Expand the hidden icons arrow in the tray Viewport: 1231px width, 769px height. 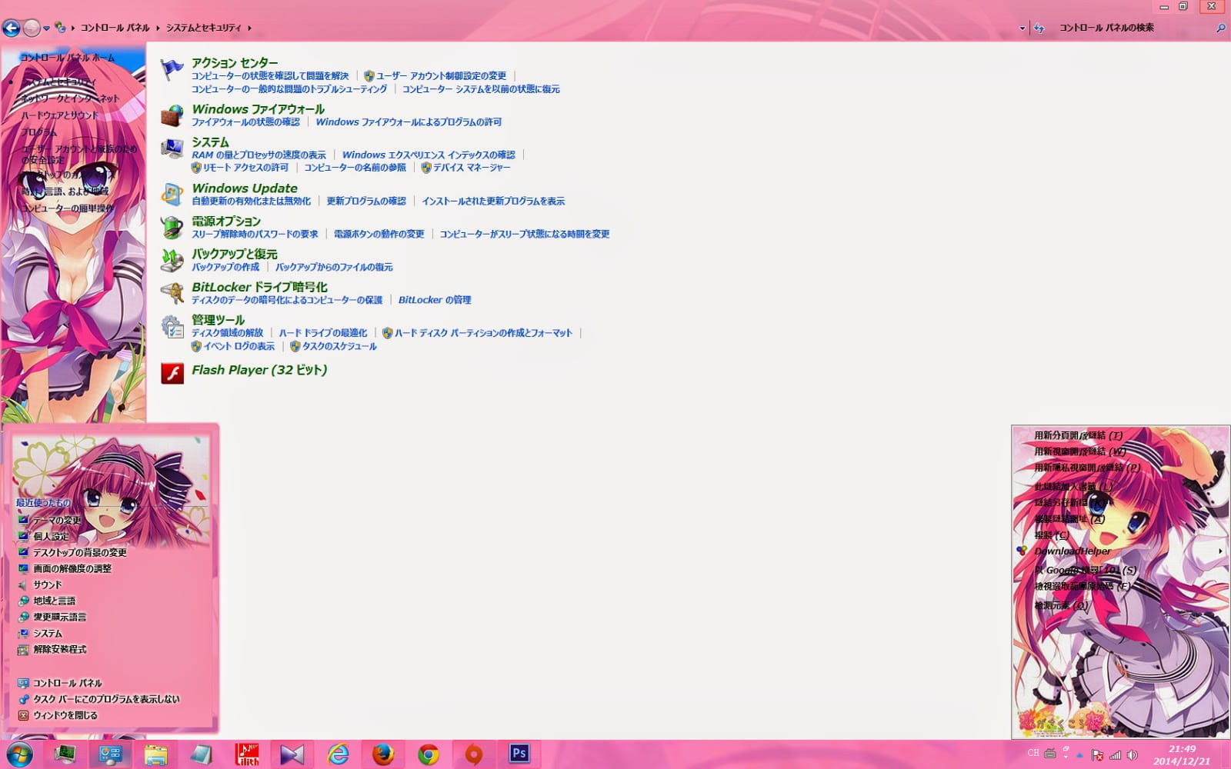coord(1079,755)
